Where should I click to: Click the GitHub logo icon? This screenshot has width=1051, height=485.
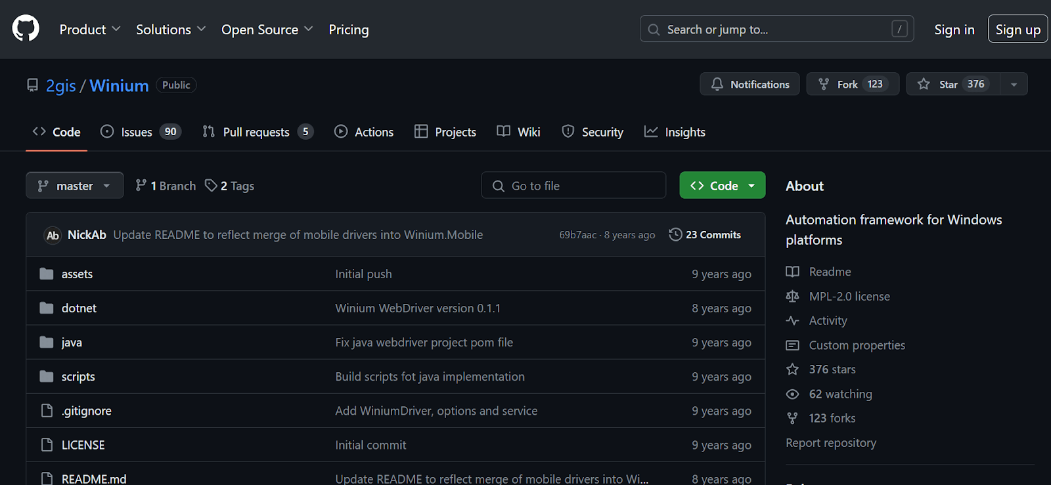(x=26, y=29)
